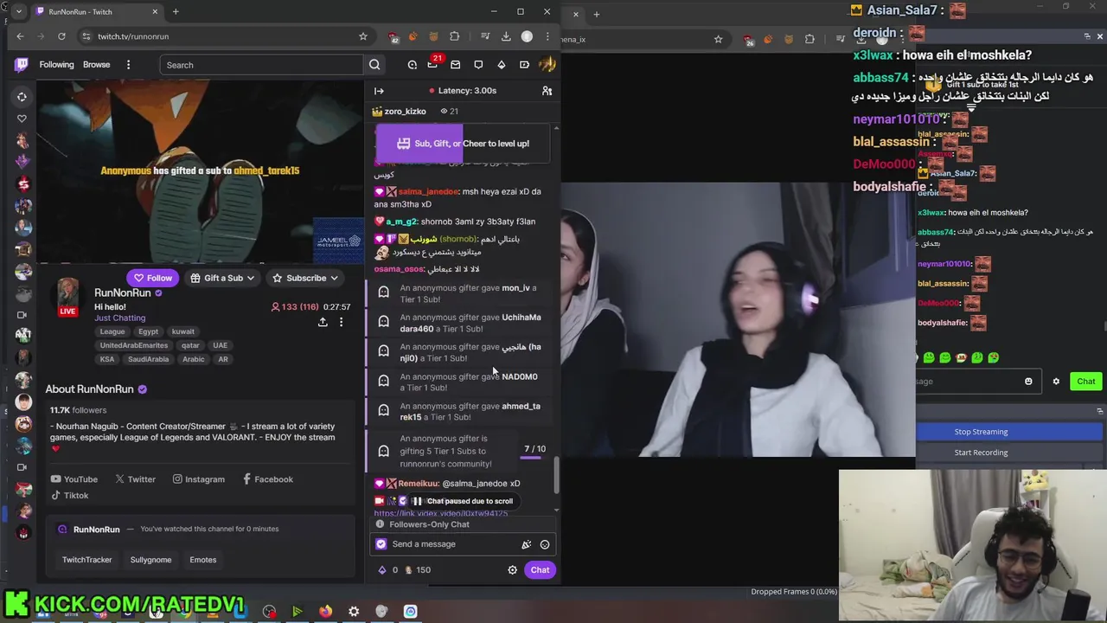The width and height of the screenshot is (1107, 623).
Task: Open the Chrome three-dot menu in Twitch window
Action: coord(547,36)
